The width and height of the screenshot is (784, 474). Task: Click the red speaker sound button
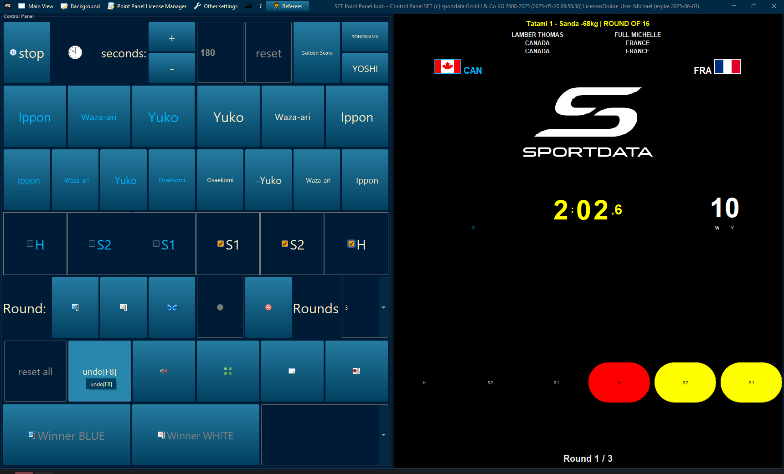click(164, 371)
